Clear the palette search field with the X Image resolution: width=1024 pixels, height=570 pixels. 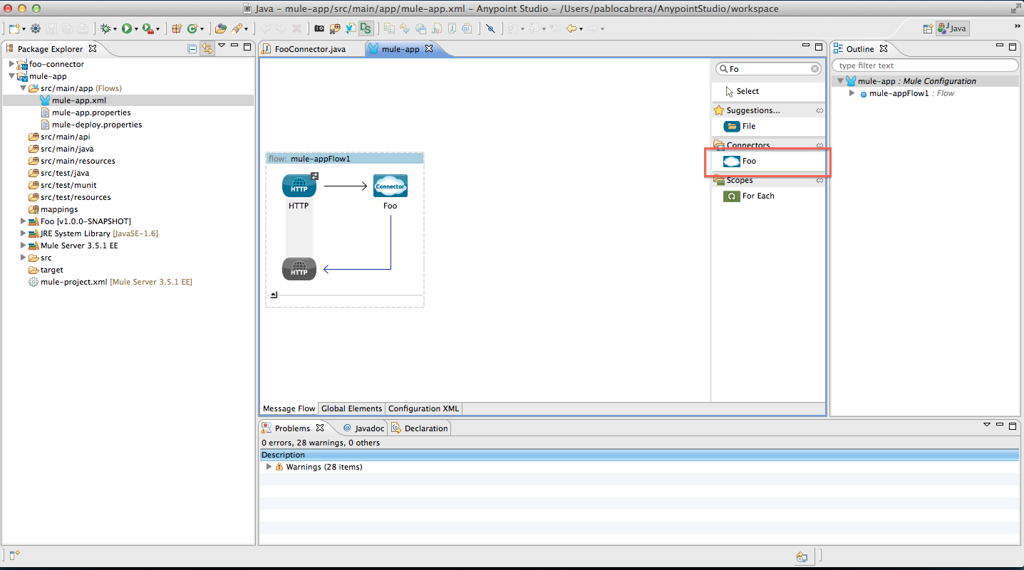[815, 69]
